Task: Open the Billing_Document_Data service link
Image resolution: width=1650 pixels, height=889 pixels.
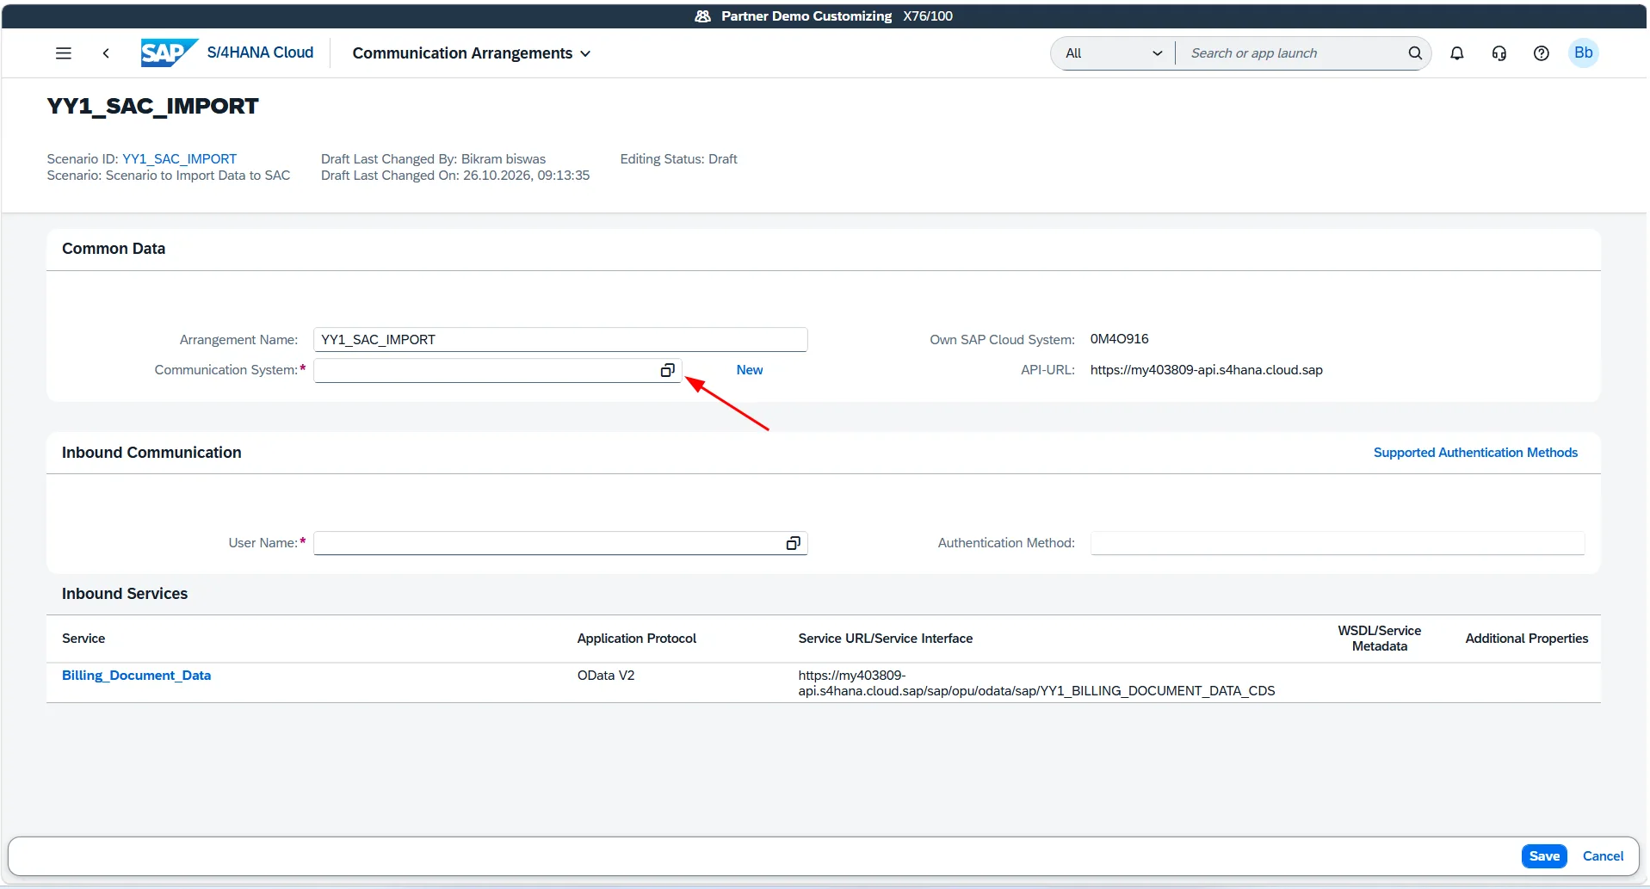Action: (136, 676)
